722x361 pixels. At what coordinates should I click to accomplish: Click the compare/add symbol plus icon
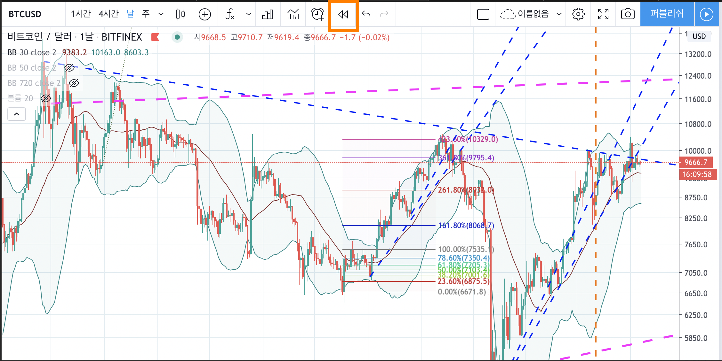click(205, 14)
